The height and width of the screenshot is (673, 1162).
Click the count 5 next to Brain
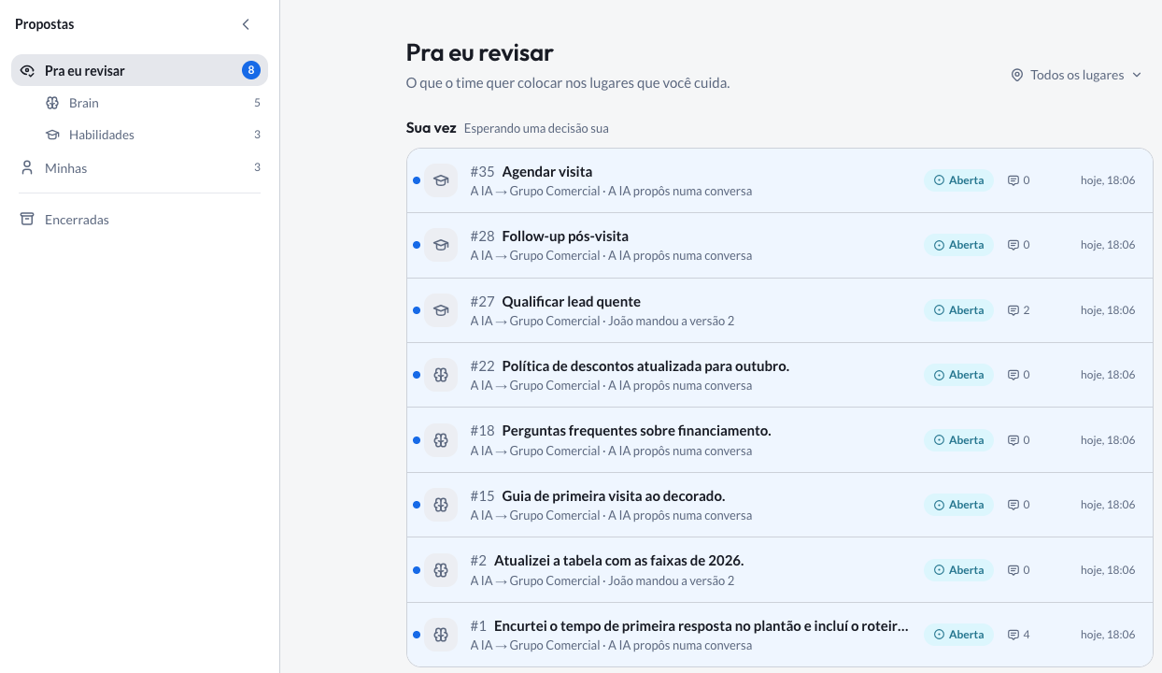(257, 103)
